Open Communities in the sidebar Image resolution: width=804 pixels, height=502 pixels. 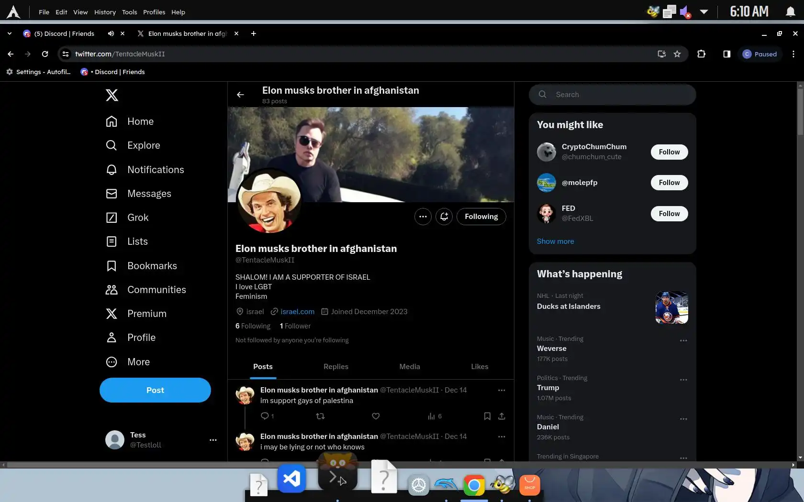pyautogui.click(x=146, y=290)
